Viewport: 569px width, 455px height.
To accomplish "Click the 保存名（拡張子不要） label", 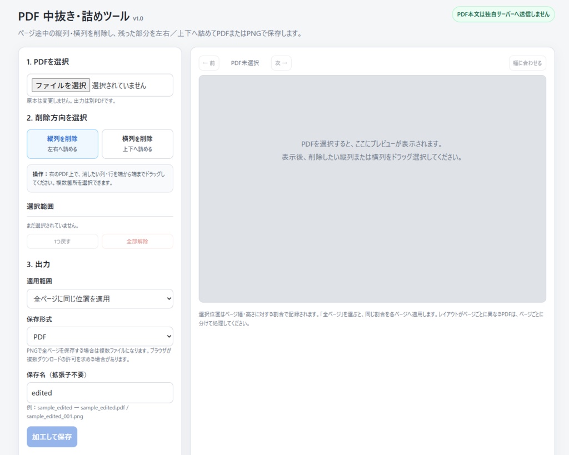I will click(x=57, y=375).
